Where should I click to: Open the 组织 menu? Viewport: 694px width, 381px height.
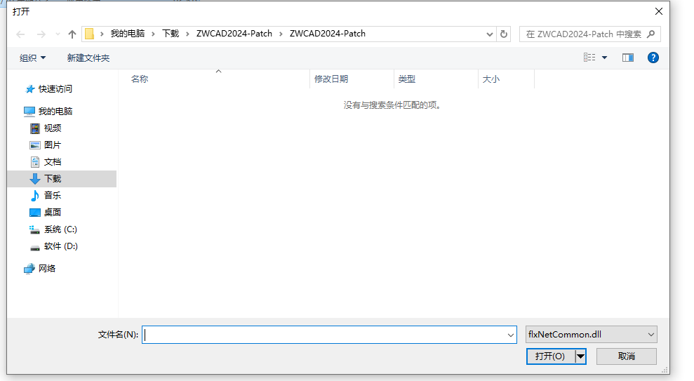[32, 58]
